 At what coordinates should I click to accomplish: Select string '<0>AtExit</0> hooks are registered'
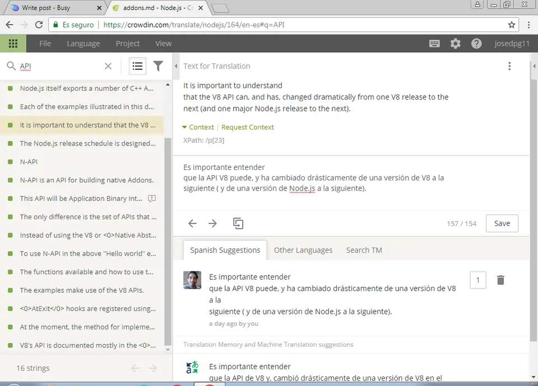[x=82, y=308]
